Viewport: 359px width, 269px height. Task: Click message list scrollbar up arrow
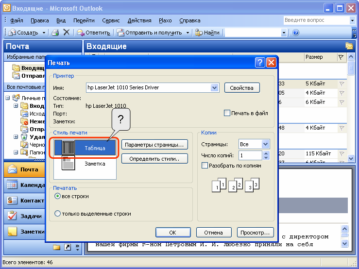coord(351,56)
